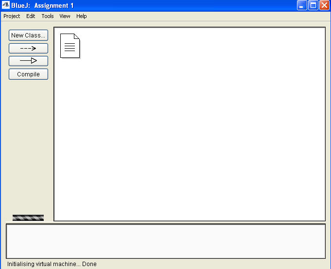Select the solid inheritance arrow tool
Image resolution: width=331 pixels, height=269 pixels.
[28, 61]
